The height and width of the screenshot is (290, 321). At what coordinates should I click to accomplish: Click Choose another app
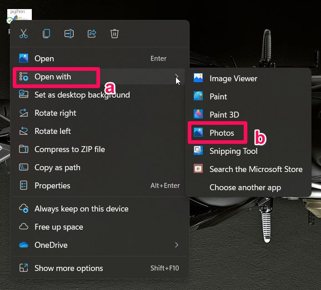point(248,187)
